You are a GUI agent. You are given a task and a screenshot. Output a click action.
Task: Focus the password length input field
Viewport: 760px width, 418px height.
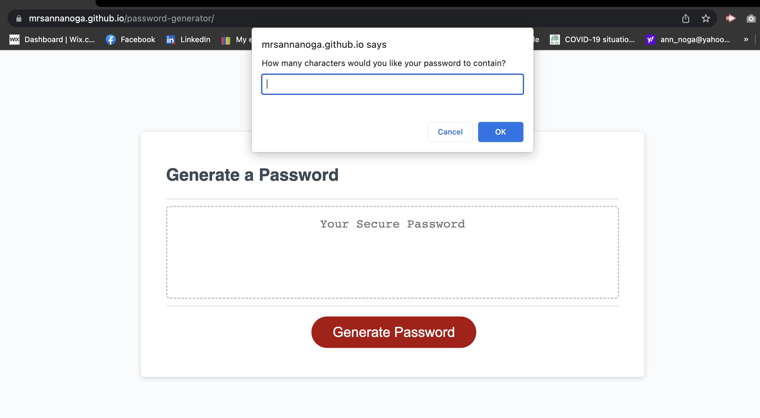[x=392, y=84]
